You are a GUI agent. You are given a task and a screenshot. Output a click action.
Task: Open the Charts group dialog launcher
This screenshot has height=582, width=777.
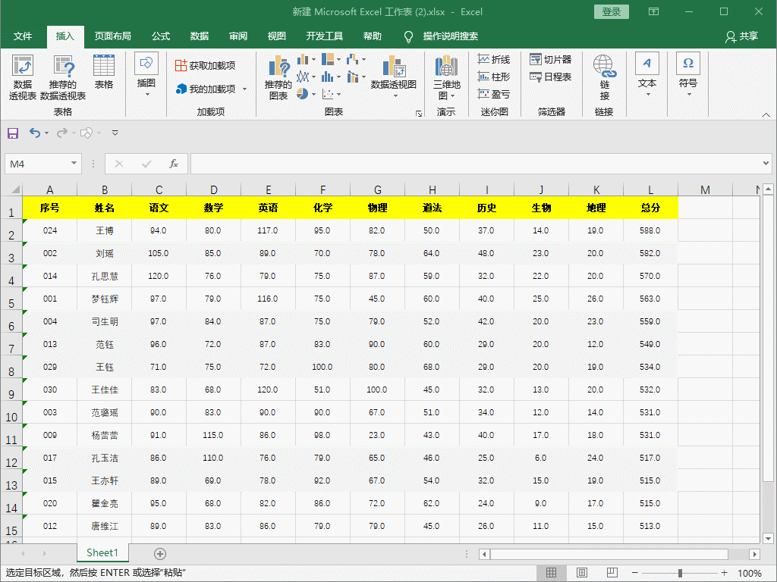(419, 114)
